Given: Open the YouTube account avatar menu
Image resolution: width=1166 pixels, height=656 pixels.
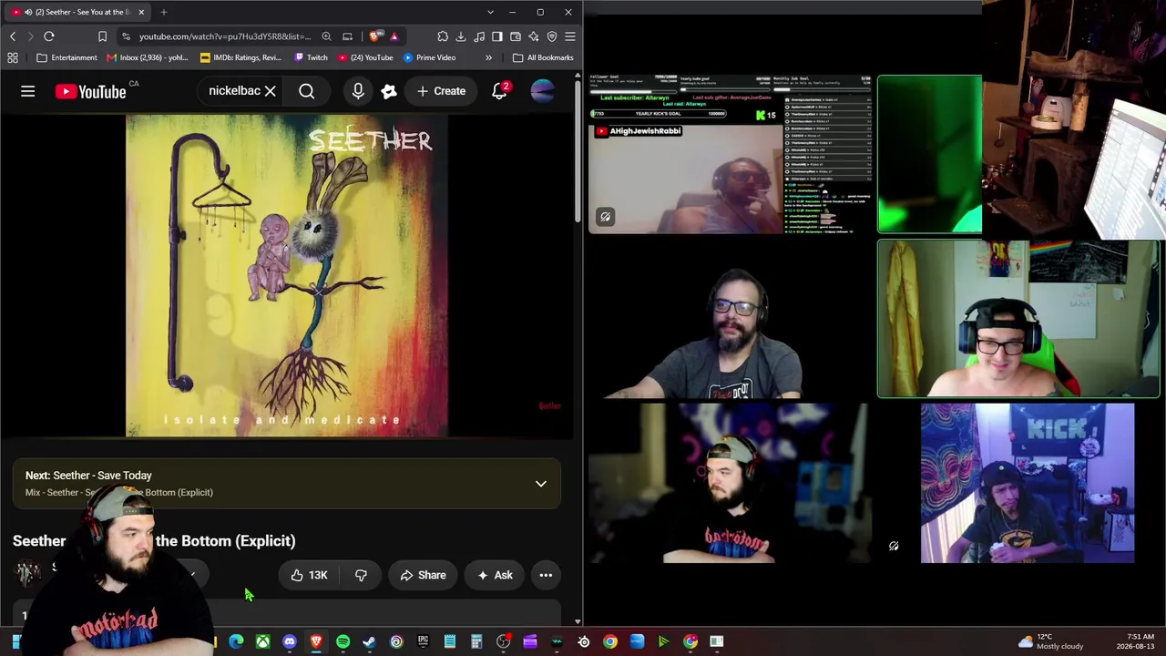Looking at the screenshot, I should (542, 91).
